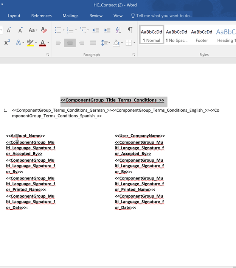Open the Change Case menu
This screenshot has width=236, height=268.
point(33,30)
